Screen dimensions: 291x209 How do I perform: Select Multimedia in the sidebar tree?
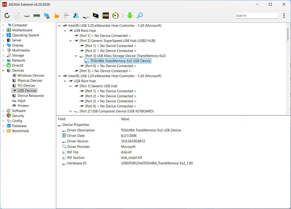[x=21, y=50]
